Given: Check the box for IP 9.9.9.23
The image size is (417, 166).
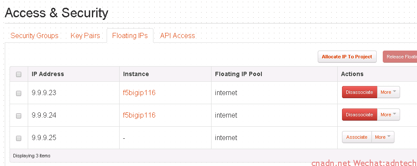Looking at the screenshot, I should tap(19, 93).
